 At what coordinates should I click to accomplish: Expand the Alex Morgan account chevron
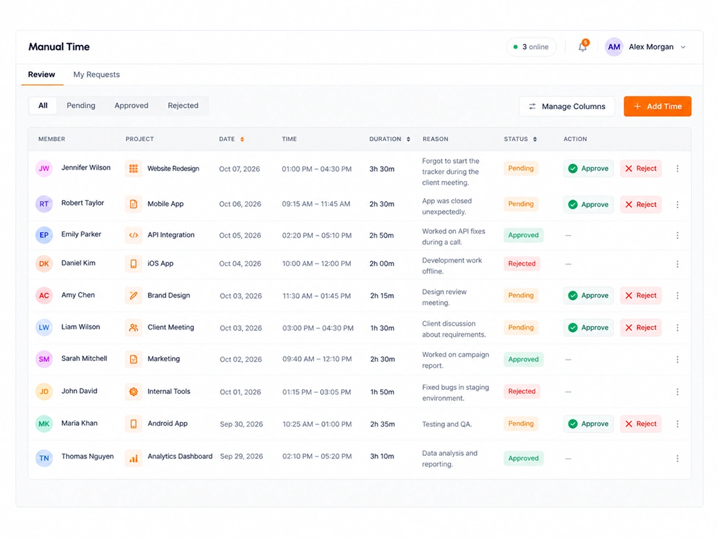click(683, 47)
